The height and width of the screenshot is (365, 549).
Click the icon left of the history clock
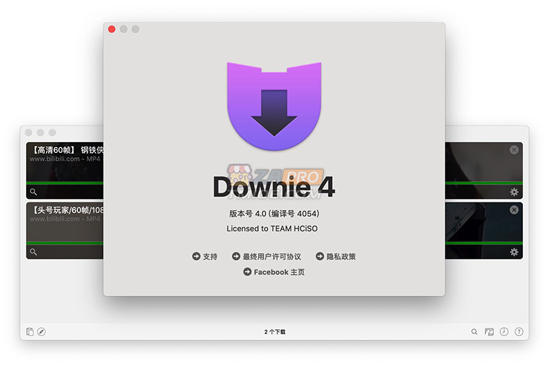(x=489, y=331)
